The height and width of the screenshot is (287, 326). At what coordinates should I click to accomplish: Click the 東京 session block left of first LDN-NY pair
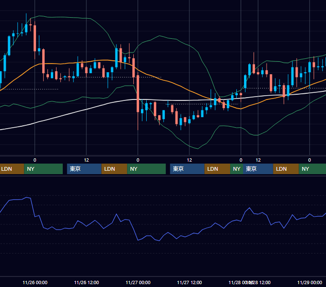tap(84, 169)
